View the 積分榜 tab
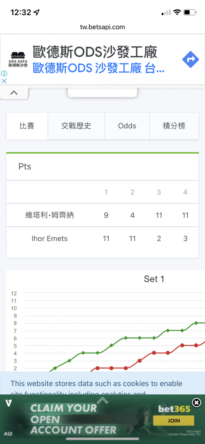 click(x=174, y=126)
